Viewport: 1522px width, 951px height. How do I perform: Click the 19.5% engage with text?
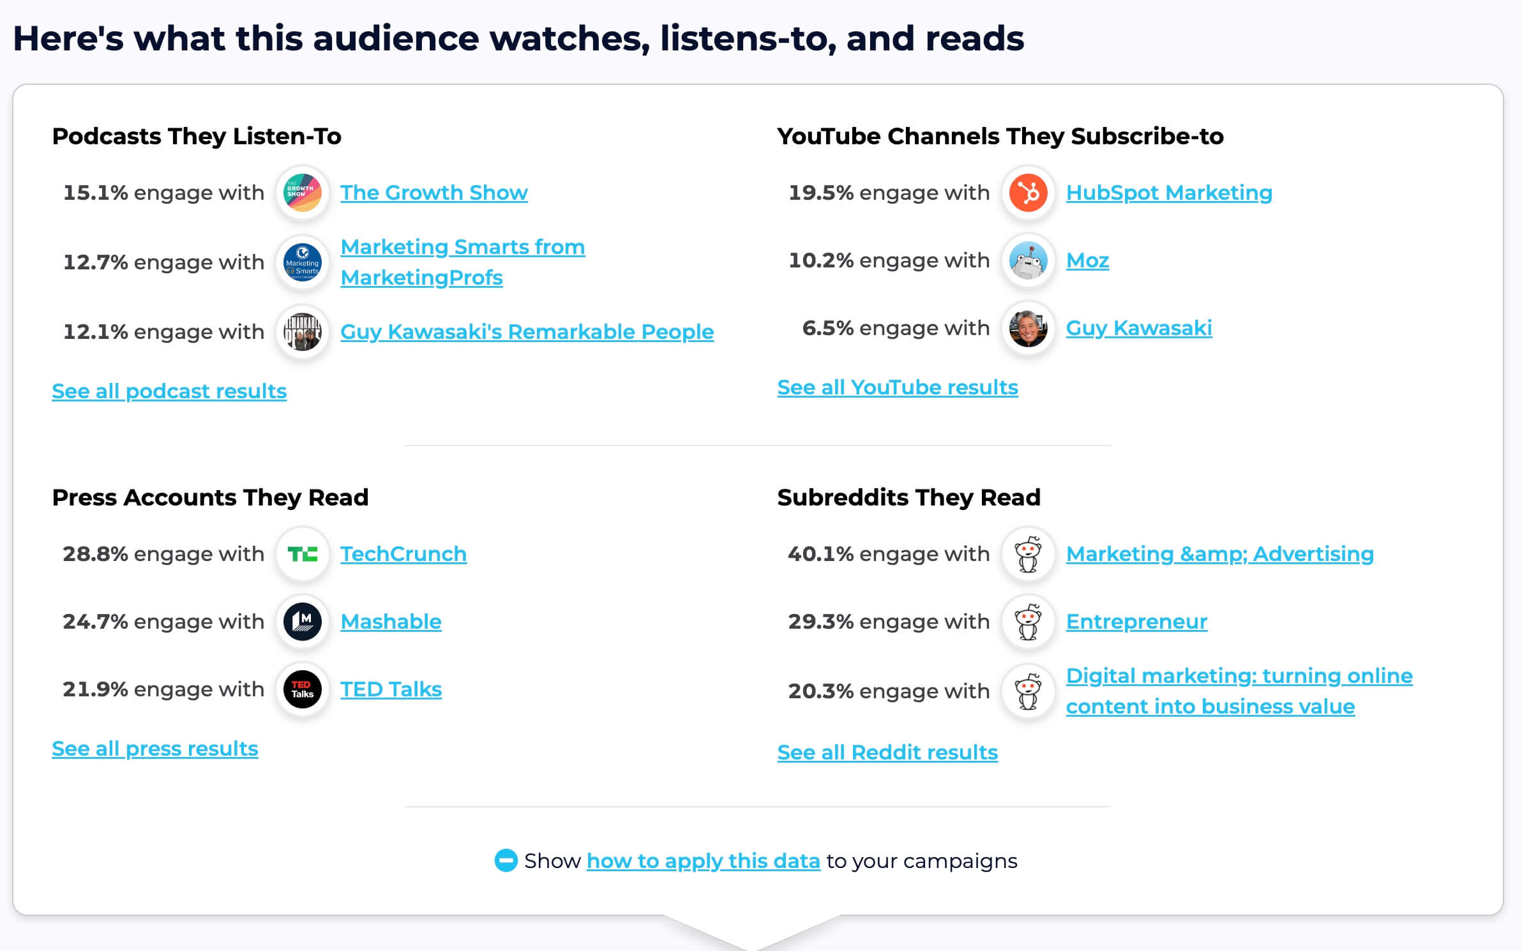(x=889, y=193)
